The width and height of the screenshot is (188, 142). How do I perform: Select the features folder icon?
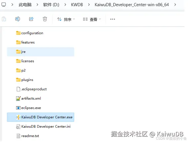(18, 42)
